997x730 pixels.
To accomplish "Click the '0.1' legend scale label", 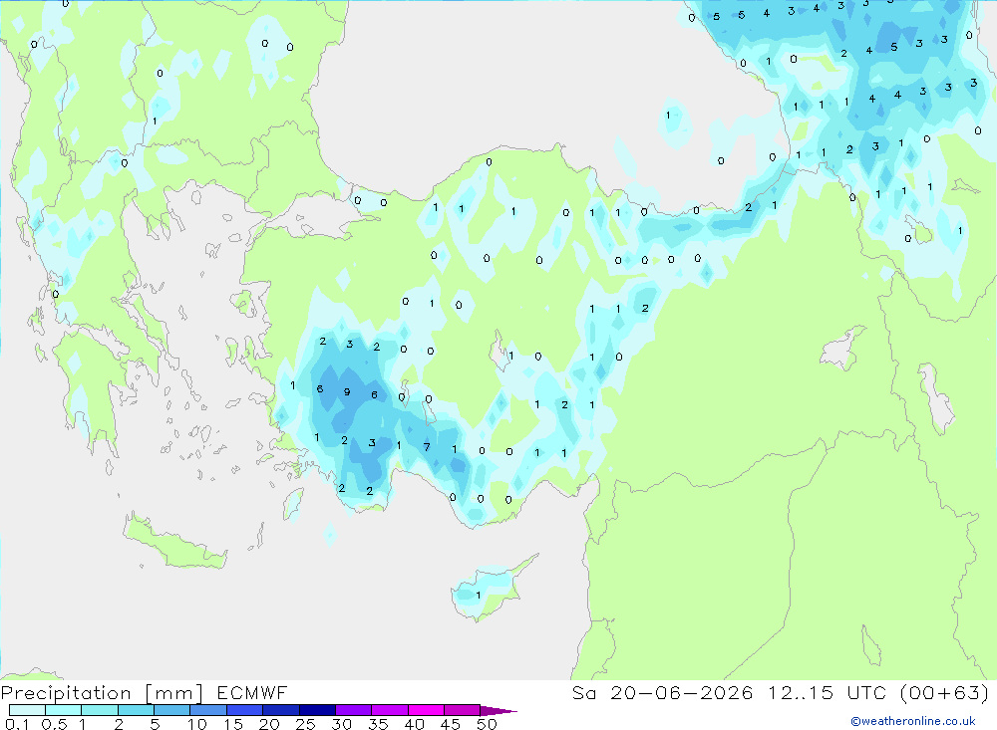I will pos(17,724).
